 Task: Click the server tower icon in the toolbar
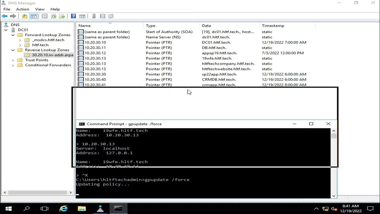(94, 16)
